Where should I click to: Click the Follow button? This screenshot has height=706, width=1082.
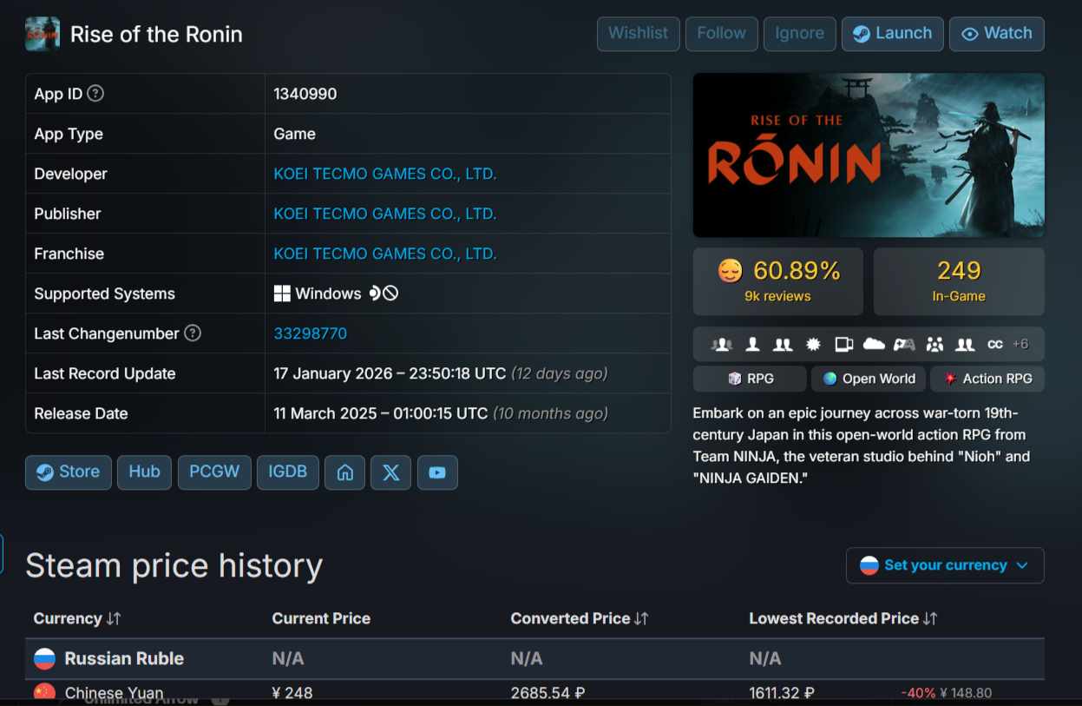tap(721, 34)
